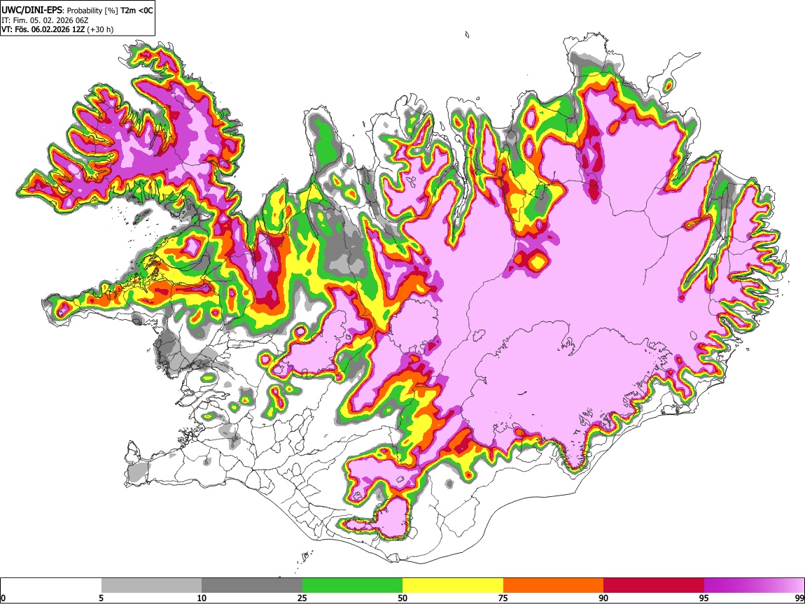Click legend tick label '10'
The height and width of the screenshot is (604, 805).
click(x=202, y=598)
